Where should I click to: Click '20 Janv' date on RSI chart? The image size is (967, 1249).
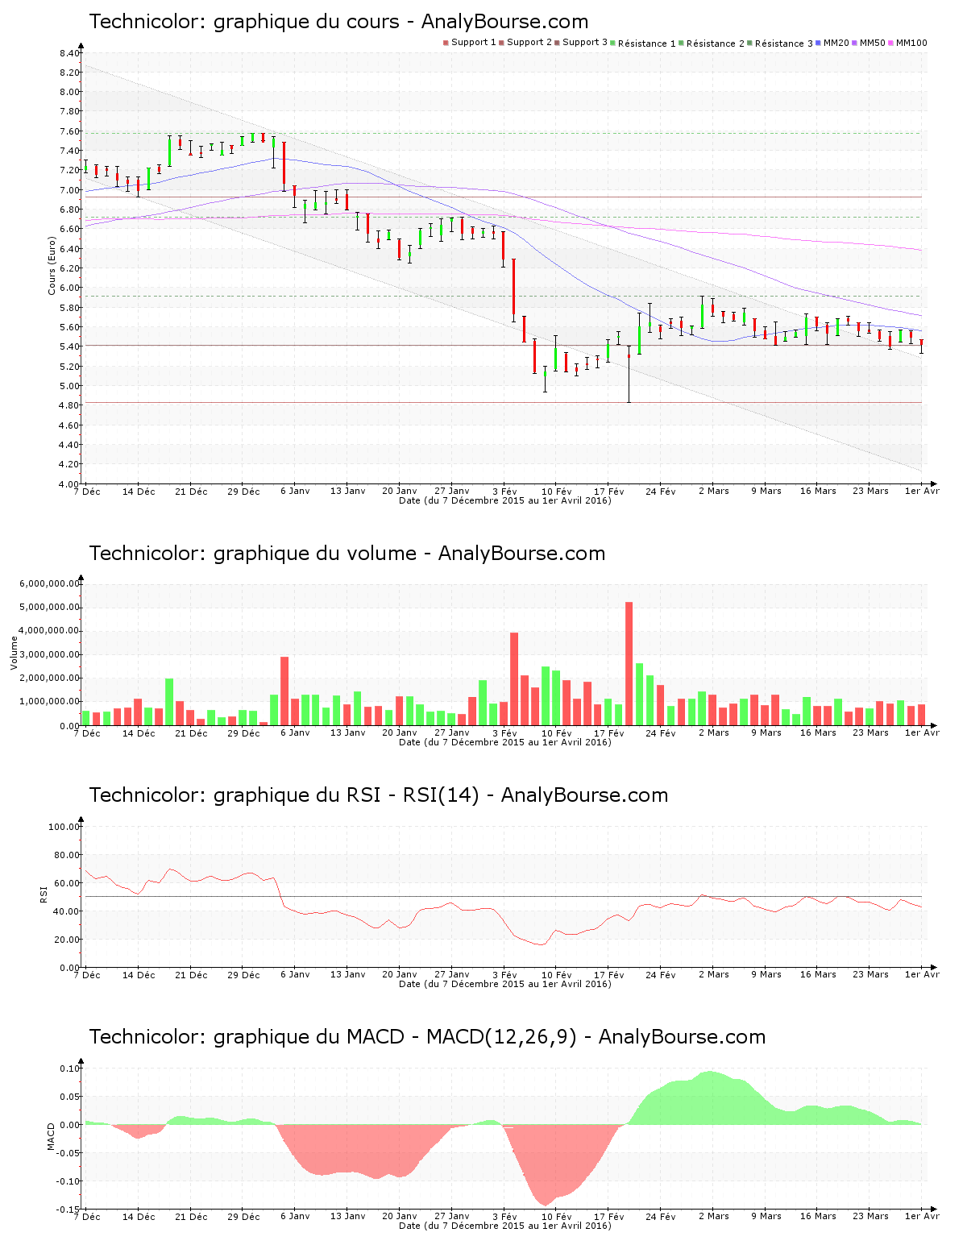click(400, 975)
